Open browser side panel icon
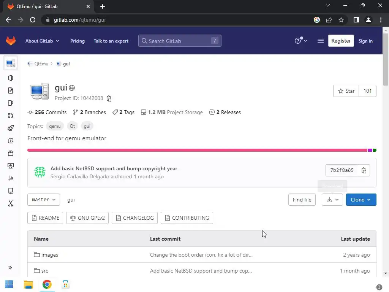The width and height of the screenshot is (389, 292). [356, 20]
